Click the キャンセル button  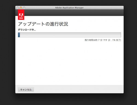(x=26, y=89)
